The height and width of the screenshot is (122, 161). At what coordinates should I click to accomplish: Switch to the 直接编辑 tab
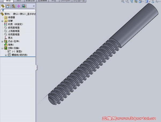tap(42, 1)
